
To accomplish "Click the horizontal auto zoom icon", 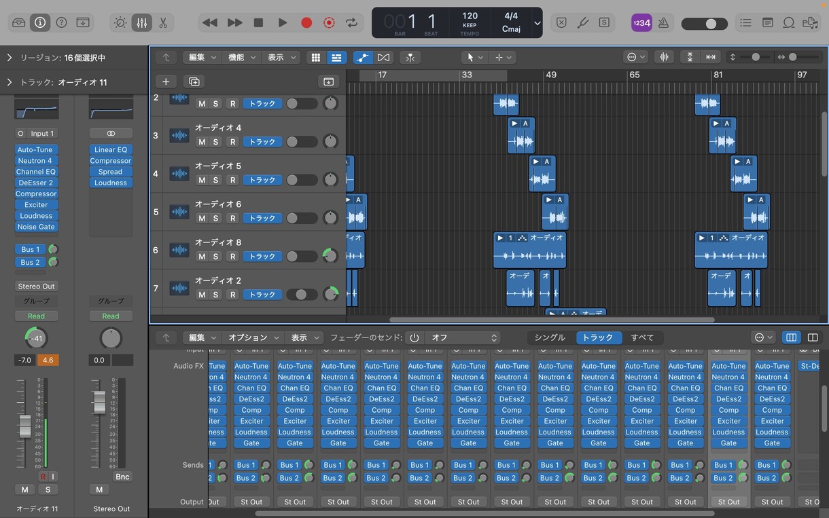I will point(711,58).
